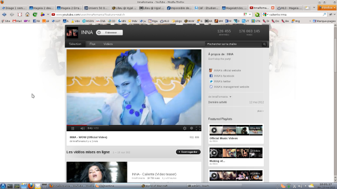This screenshot has height=189, width=337.
Task: Open 'INNA - WOW (Official Video)' title link
Action: (x=88, y=137)
